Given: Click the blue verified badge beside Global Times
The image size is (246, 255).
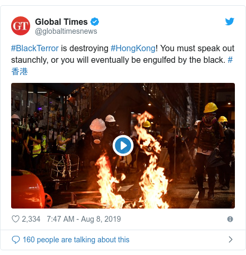Looking at the screenshot, I should point(95,22).
